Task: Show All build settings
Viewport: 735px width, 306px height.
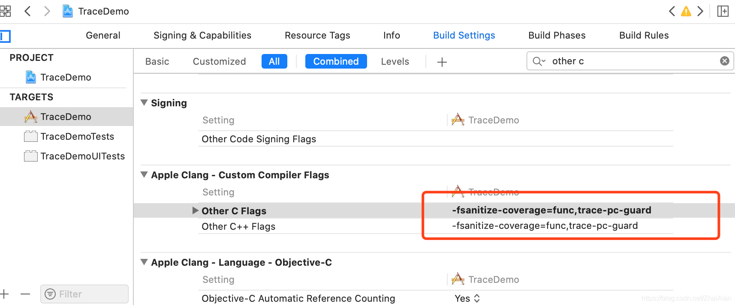Action: tap(274, 61)
